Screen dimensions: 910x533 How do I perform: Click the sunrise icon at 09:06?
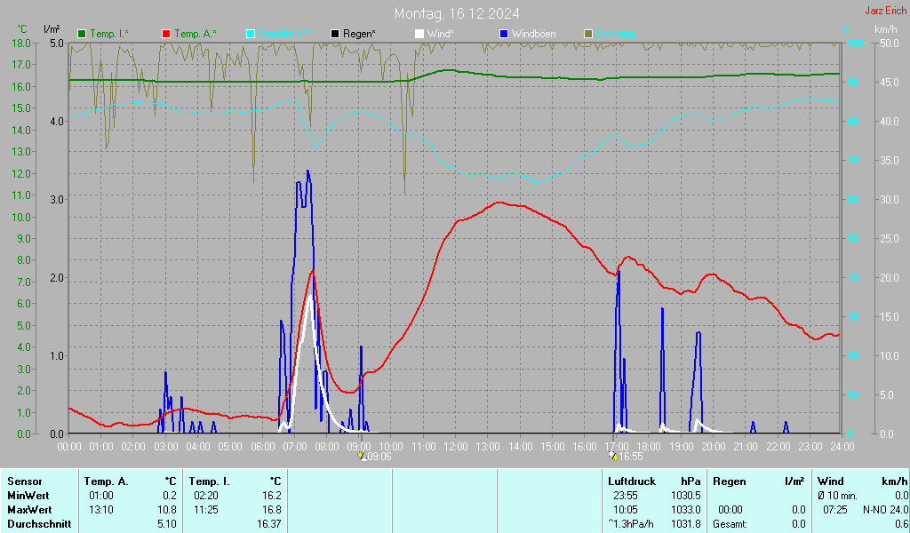tap(361, 457)
